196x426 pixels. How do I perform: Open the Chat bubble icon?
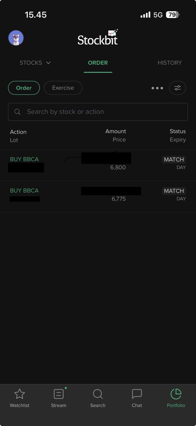pos(137,394)
